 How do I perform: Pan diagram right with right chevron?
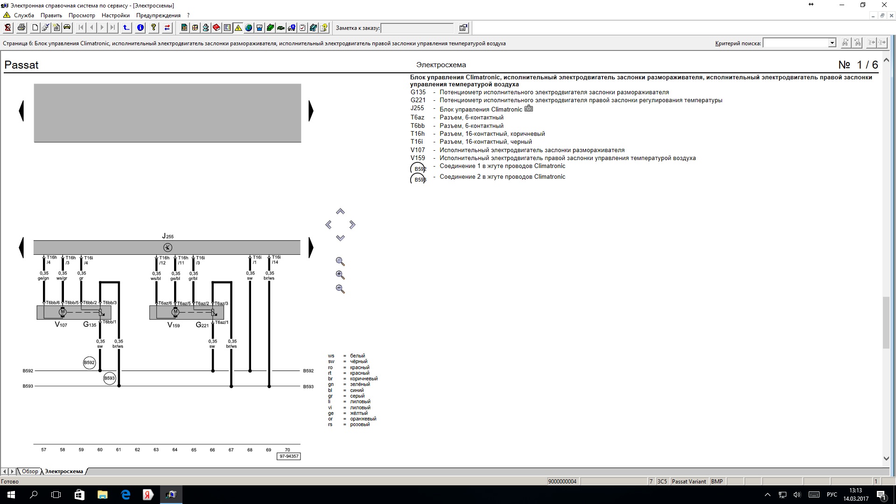(352, 225)
